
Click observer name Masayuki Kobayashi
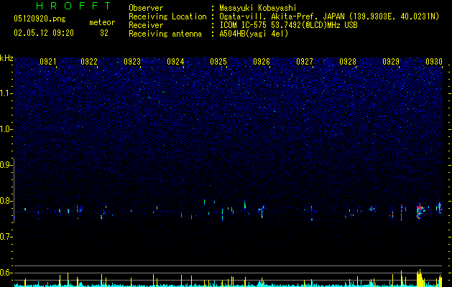pyautogui.click(x=258, y=8)
